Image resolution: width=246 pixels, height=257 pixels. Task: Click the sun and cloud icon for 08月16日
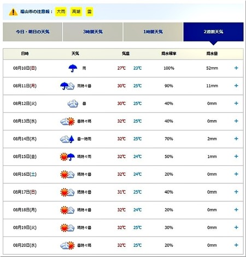(67, 174)
